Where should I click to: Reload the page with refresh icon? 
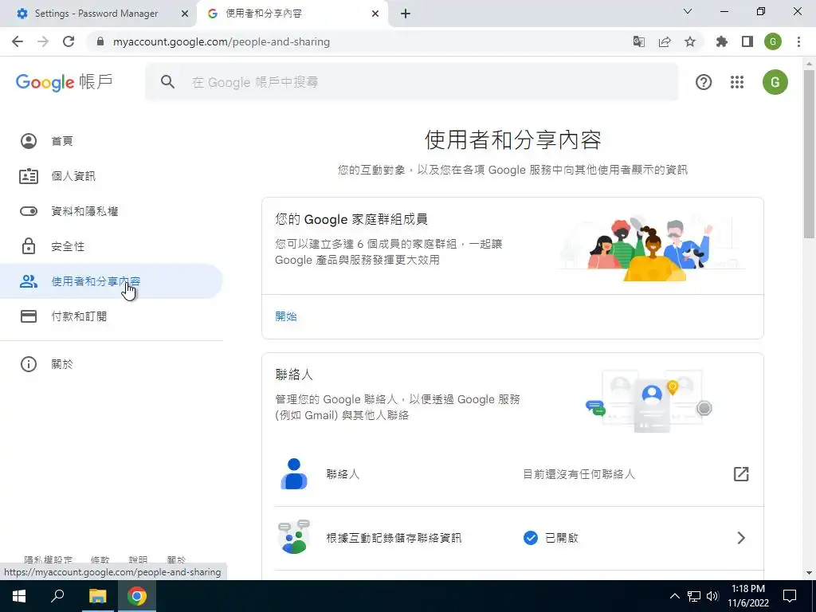(x=69, y=41)
